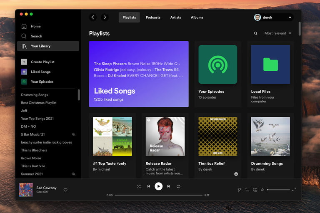Image resolution: width=320 pixels, height=213 pixels.
Task: Open Your Library in the sidebar
Action: (x=48, y=46)
